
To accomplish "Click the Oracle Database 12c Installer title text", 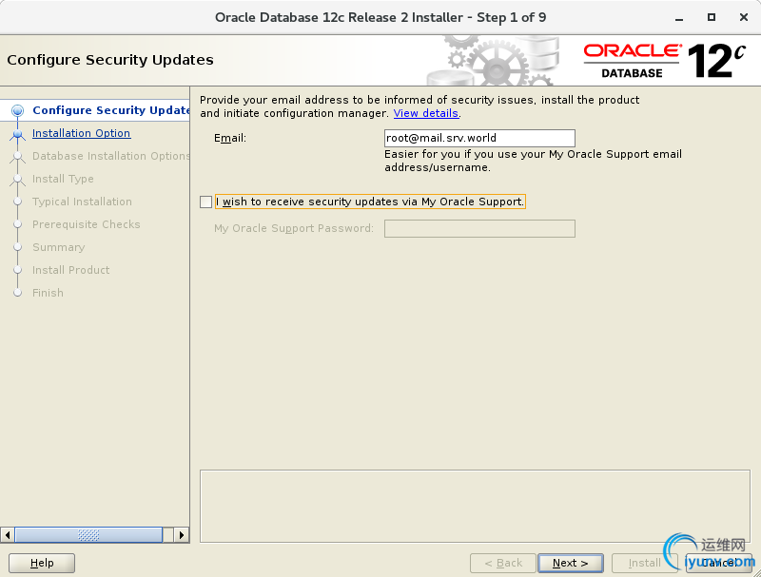I will tap(380, 17).
